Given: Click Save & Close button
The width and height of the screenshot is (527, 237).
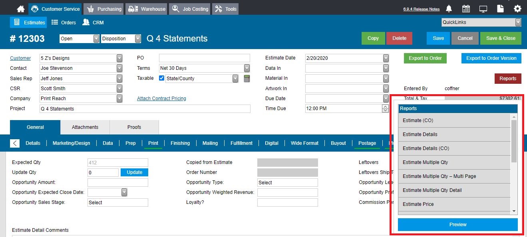Looking at the screenshot, I should pyautogui.click(x=501, y=38).
